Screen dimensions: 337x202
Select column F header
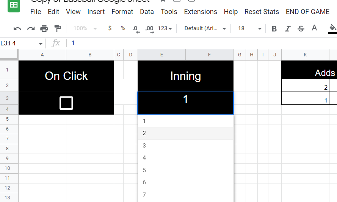(209, 55)
